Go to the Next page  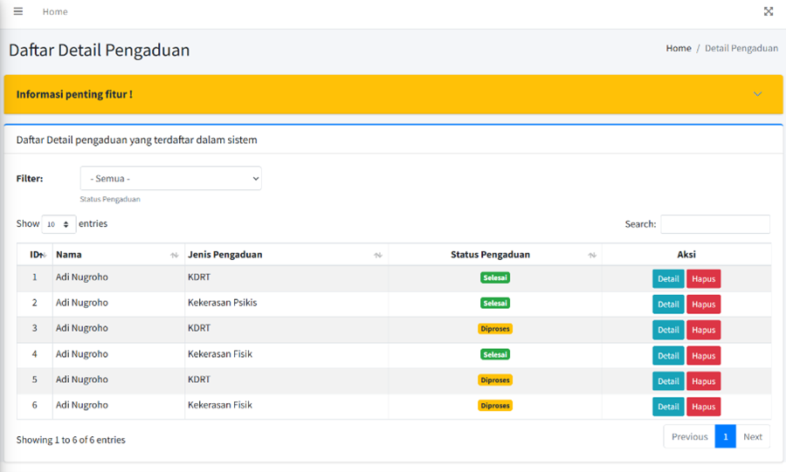point(752,437)
